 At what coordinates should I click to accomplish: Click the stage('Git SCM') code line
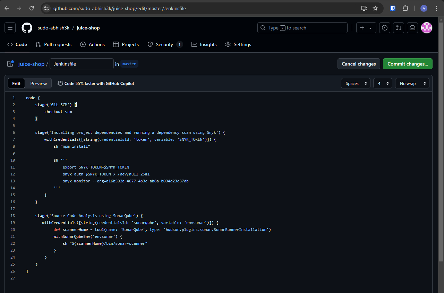tap(56, 105)
